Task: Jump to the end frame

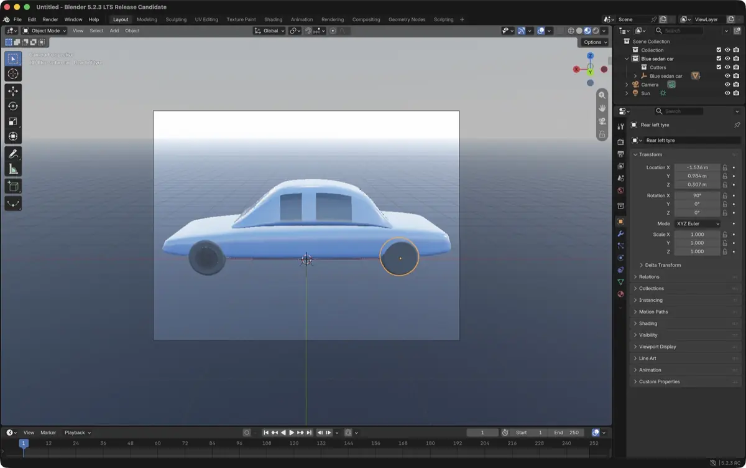Action: [x=309, y=433]
